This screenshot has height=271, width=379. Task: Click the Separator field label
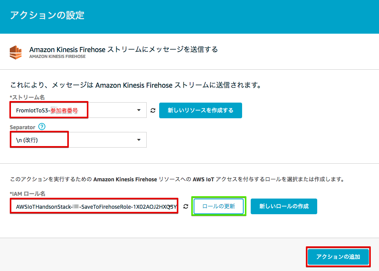tap(22, 127)
